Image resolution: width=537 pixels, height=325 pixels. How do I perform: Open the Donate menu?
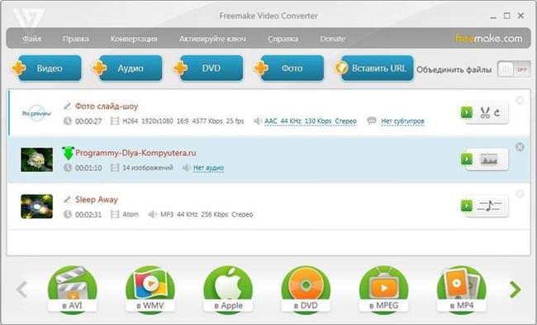pos(333,39)
